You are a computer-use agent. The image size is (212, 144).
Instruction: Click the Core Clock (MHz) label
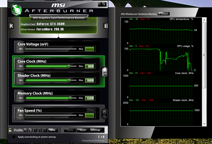click(32, 61)
